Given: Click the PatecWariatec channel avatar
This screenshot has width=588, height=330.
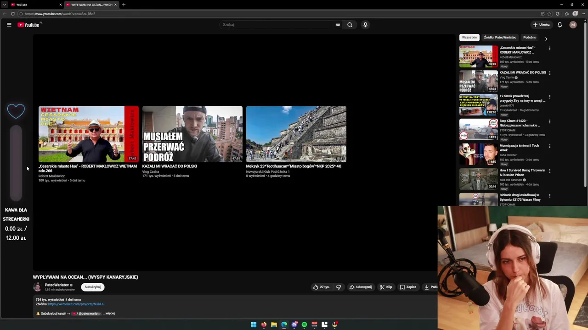Looking at the screenshot, I should pos(37,287).
